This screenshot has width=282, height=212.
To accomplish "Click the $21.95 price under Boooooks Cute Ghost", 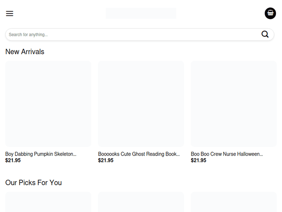I will pos(106,160).
